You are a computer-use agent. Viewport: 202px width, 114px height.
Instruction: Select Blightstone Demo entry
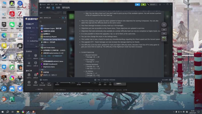[x=53, y=67]
